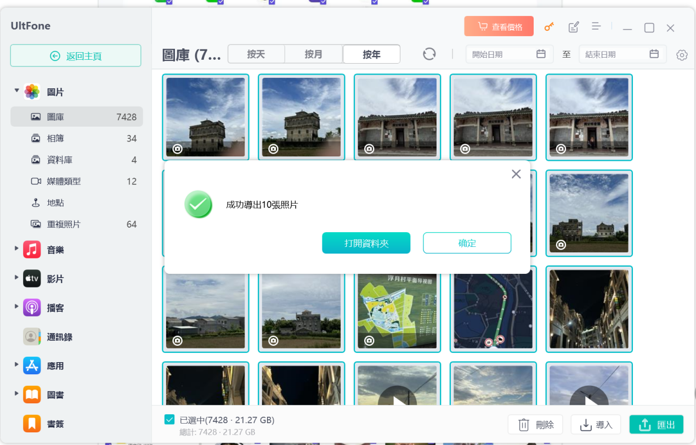Click the 打開資料夾 (Open Folder) button

click(x=366, y=243)
